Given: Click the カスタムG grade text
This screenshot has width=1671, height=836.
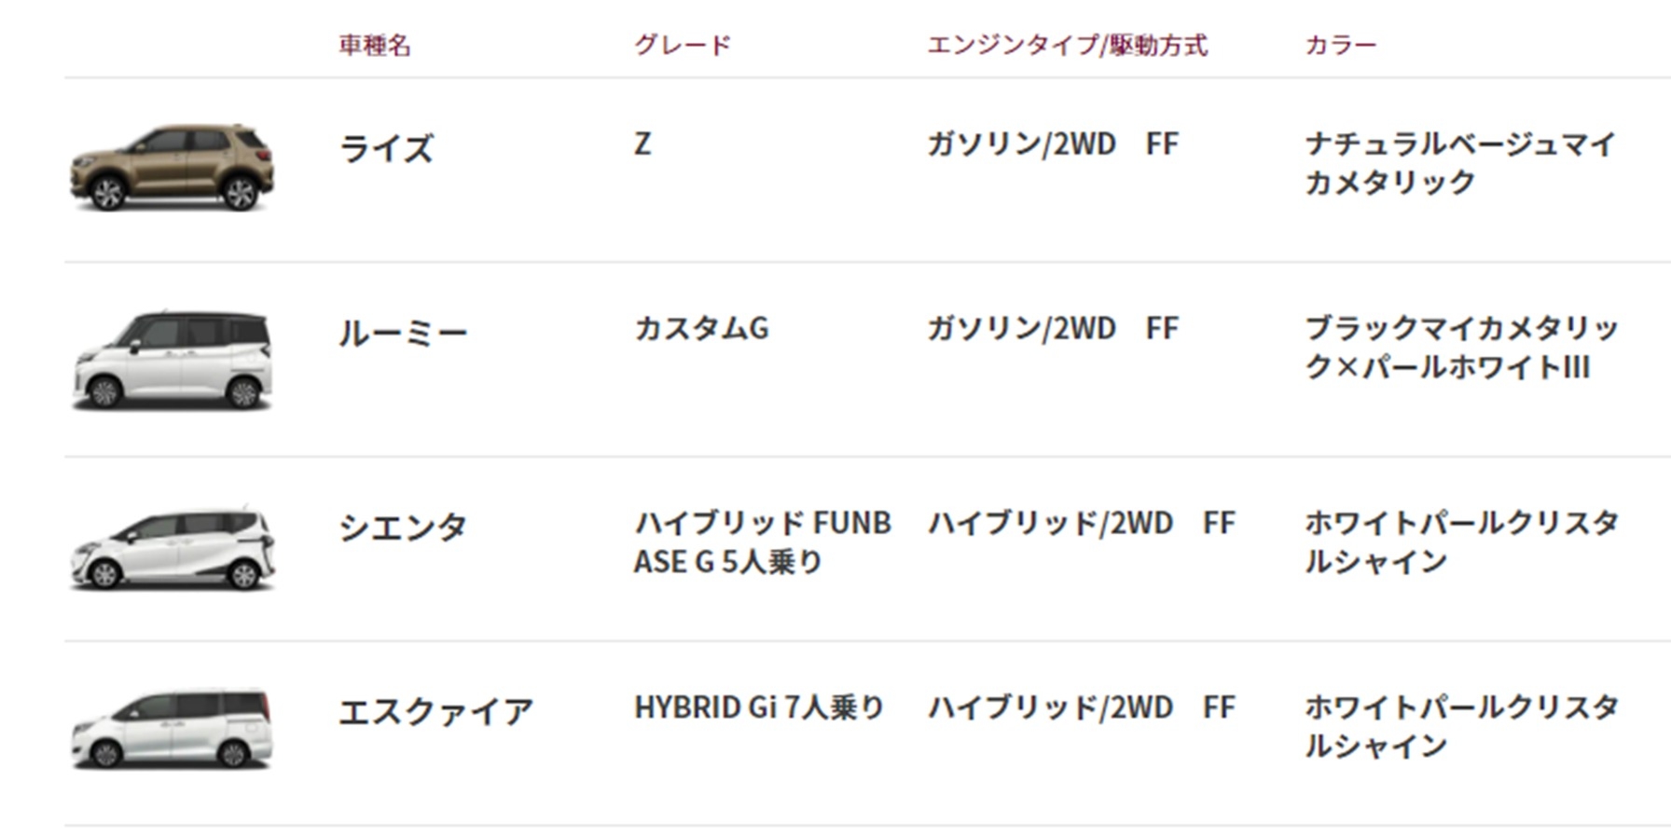Looking at the screenshot, I should 701,328.
